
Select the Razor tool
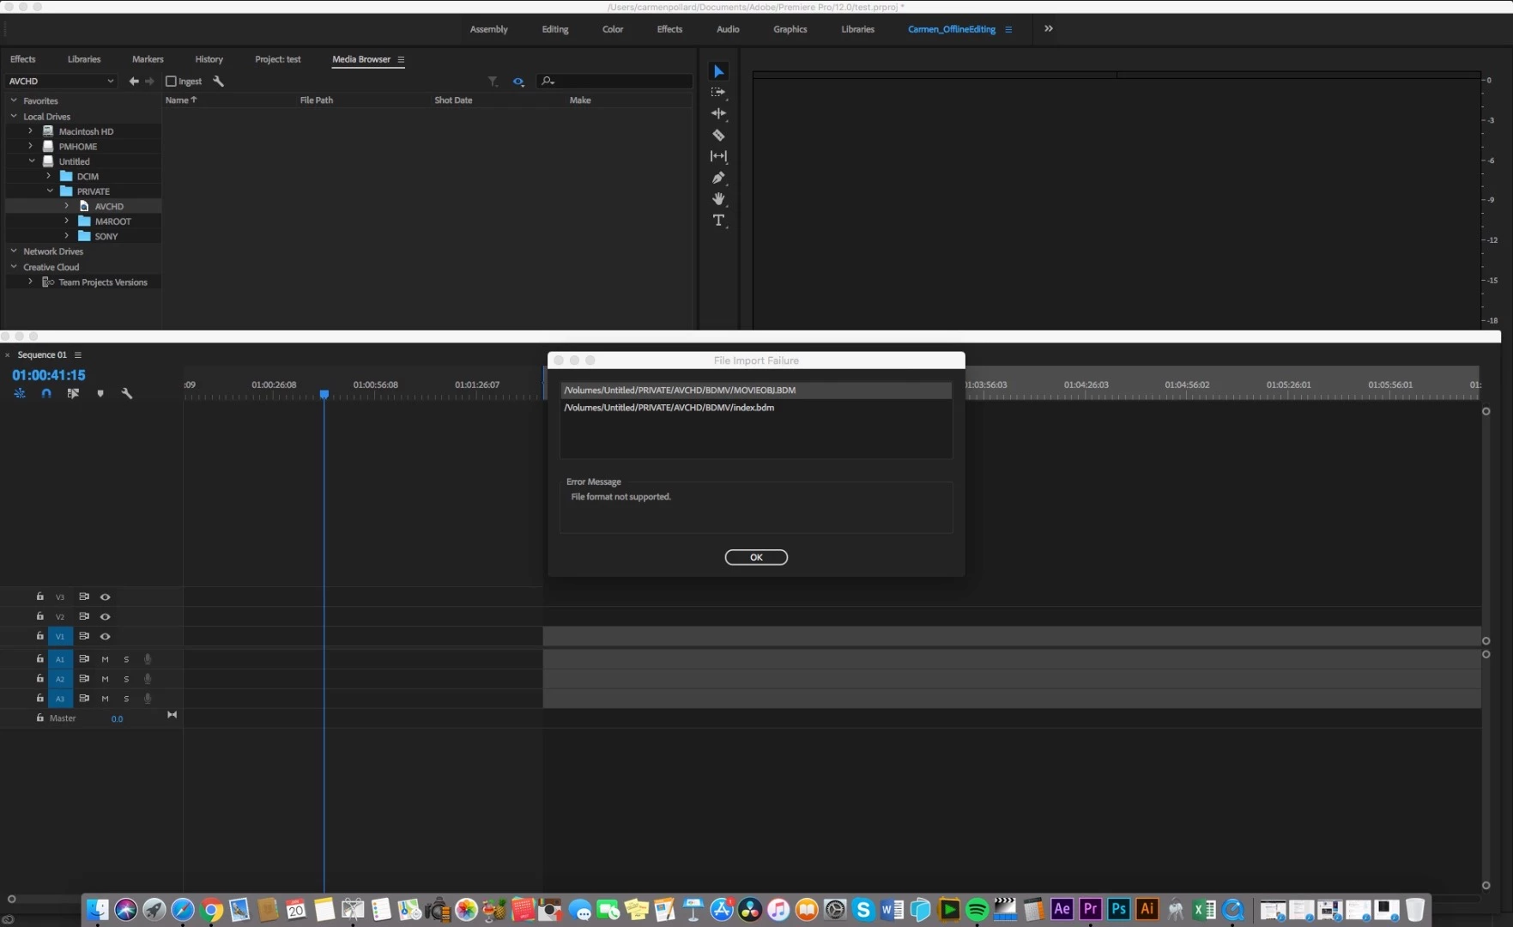click(x=718, y=135)
